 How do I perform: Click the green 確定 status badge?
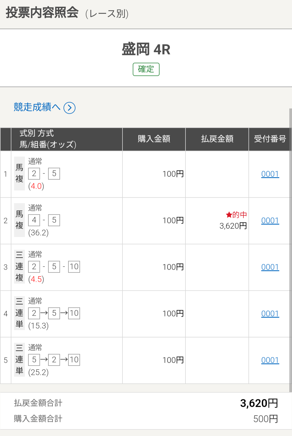click(146, 69)
